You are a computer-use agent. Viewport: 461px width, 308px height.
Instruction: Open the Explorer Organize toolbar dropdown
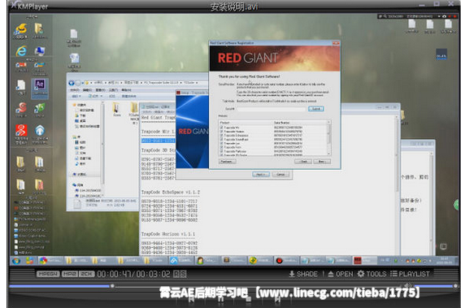76,96
